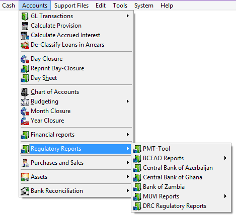The height and width of the screenshot is (218, 236).
Task: Click the Month Closure icon
Action: pos(25,111)
